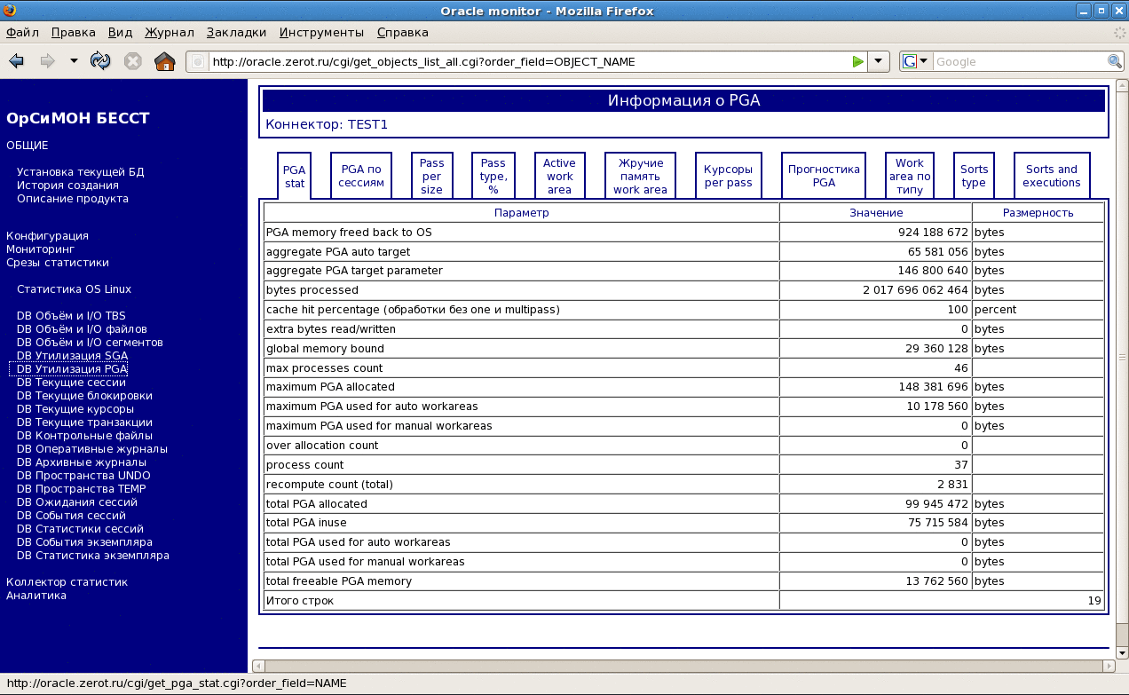Open Статистика OS Linux link
This screenshot has width=1129, height=695.
[x=74, y=288]
